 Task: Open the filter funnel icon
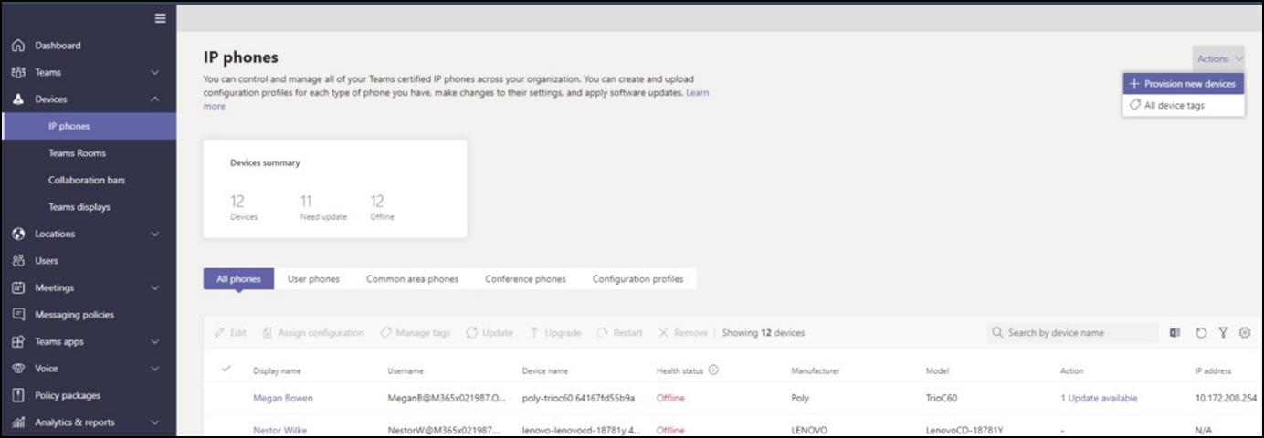point(1223,333)
